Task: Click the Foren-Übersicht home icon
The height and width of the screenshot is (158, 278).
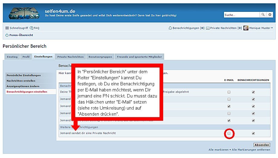Action: point(7,35)
